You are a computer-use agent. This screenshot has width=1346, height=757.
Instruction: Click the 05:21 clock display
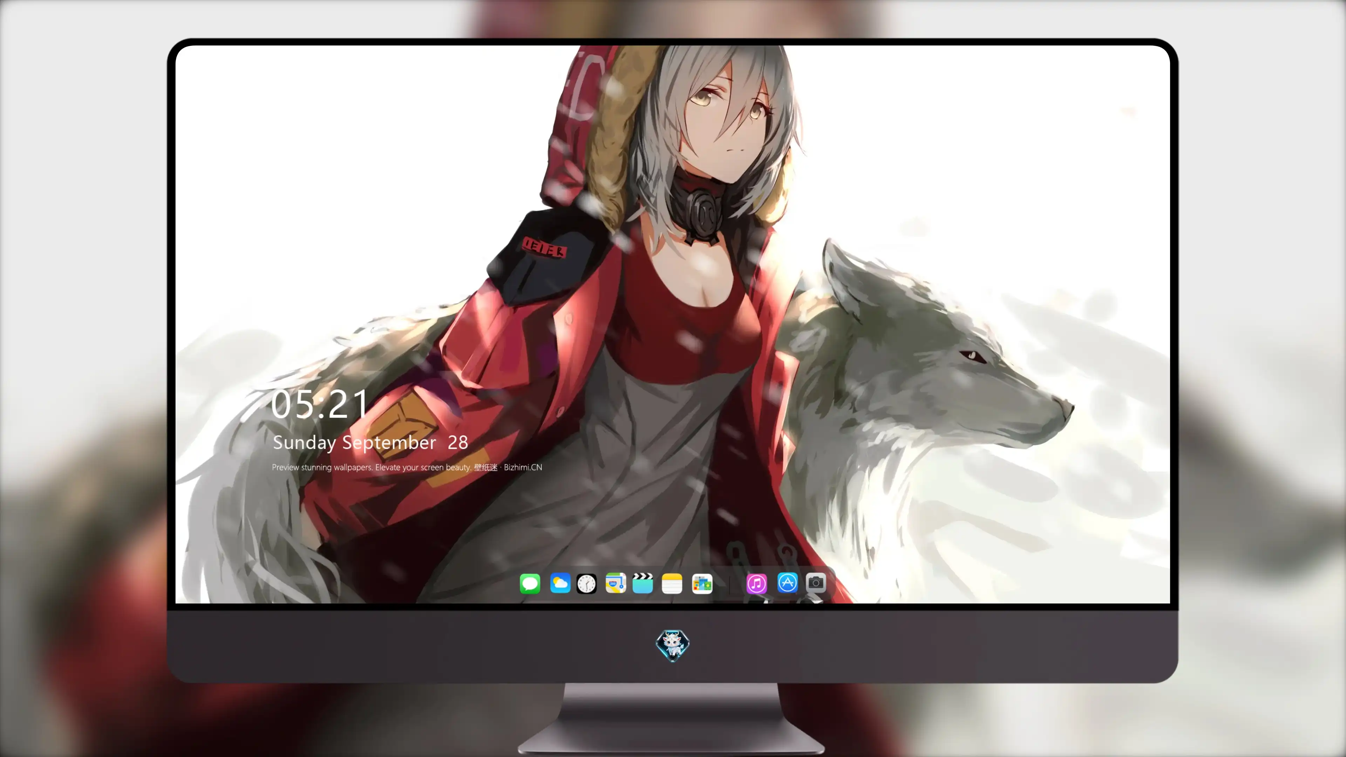(319, 405)
